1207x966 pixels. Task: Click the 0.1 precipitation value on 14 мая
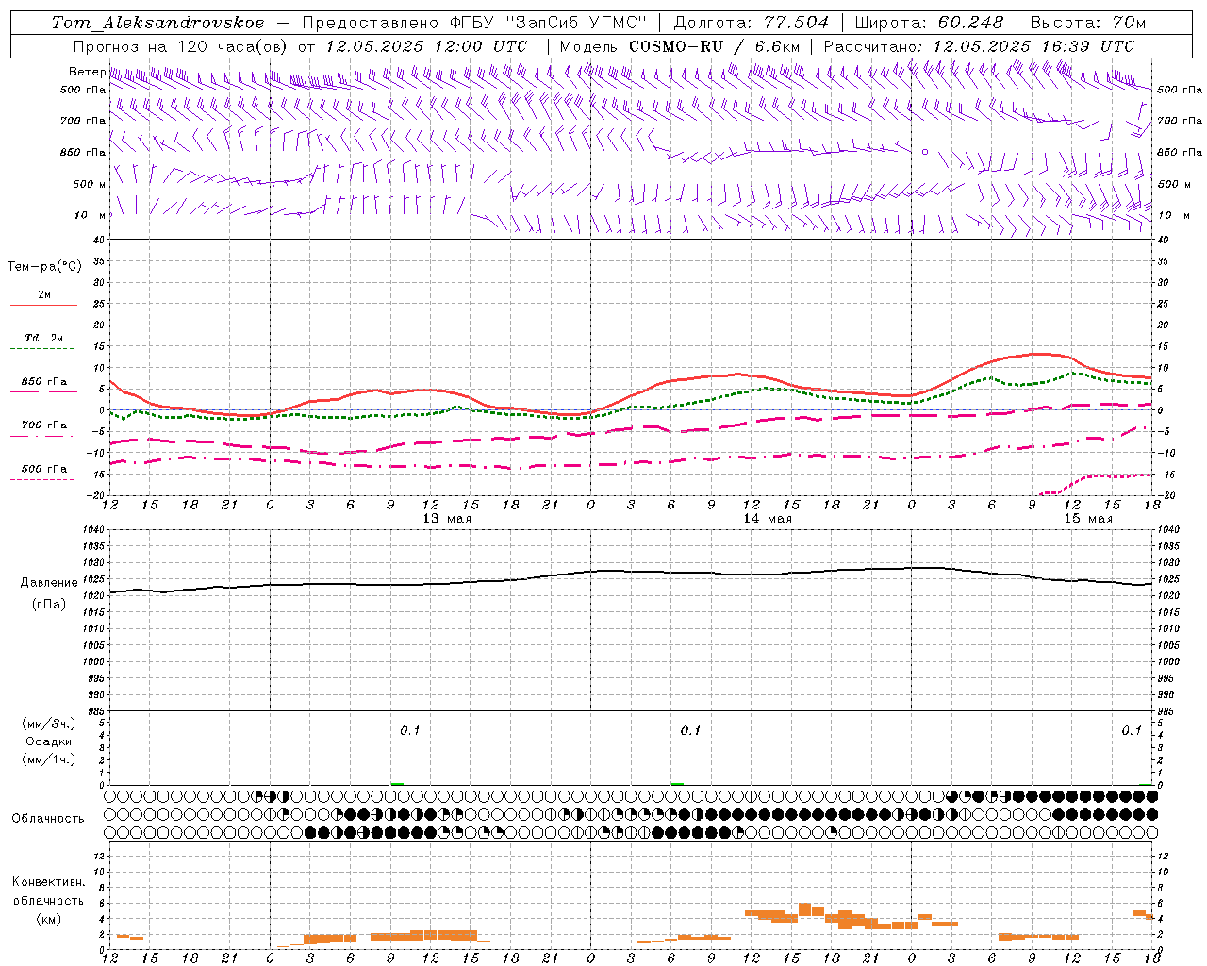(x=691, y=731)
